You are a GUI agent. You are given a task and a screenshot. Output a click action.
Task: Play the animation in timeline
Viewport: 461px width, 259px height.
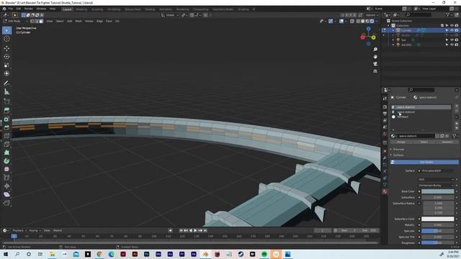pyautogui.click(x=195, y=230)
